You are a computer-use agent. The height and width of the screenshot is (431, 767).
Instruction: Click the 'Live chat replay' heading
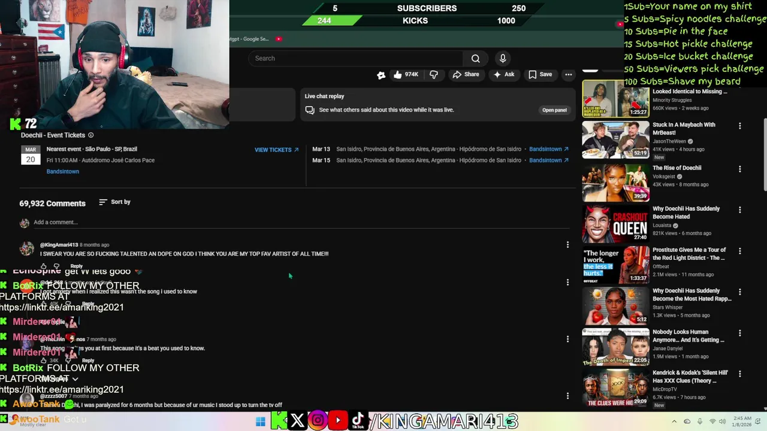click(324, 96)
